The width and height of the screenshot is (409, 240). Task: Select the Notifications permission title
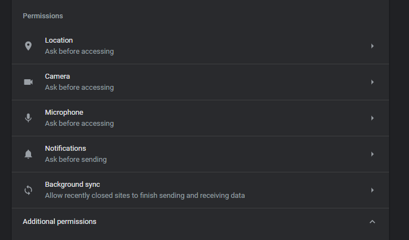pyautogui.click(x=65, y=149)
